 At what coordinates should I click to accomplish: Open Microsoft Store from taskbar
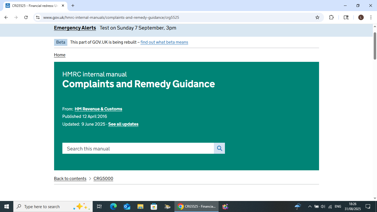(154, 206)
